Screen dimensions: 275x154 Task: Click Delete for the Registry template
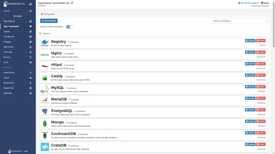point(261,41)
